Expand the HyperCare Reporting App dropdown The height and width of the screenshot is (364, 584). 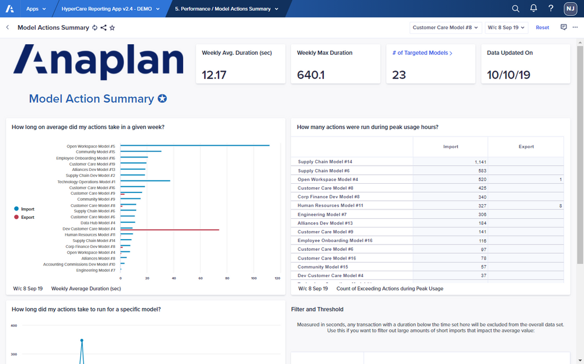[111, 9]
